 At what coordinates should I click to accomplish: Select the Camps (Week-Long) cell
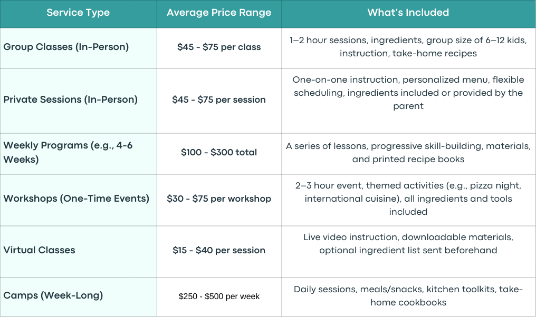78,297
